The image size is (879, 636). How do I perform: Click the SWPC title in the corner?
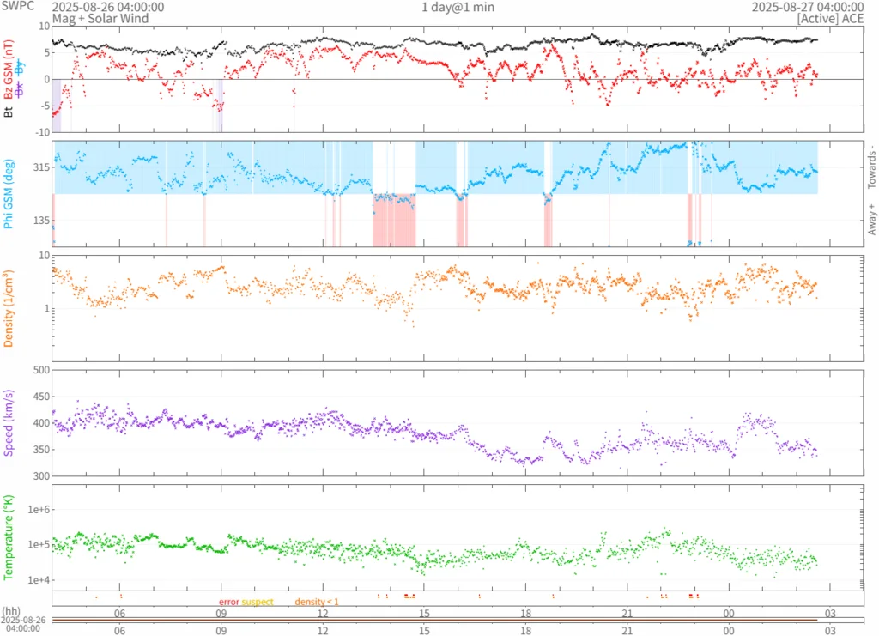(x=17, y=7)
